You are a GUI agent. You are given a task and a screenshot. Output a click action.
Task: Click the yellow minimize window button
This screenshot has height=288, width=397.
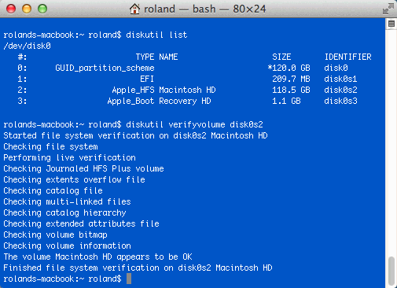point(27,9)
